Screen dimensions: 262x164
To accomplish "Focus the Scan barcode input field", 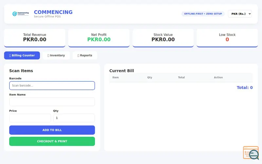I will click(x=52, y=86).
